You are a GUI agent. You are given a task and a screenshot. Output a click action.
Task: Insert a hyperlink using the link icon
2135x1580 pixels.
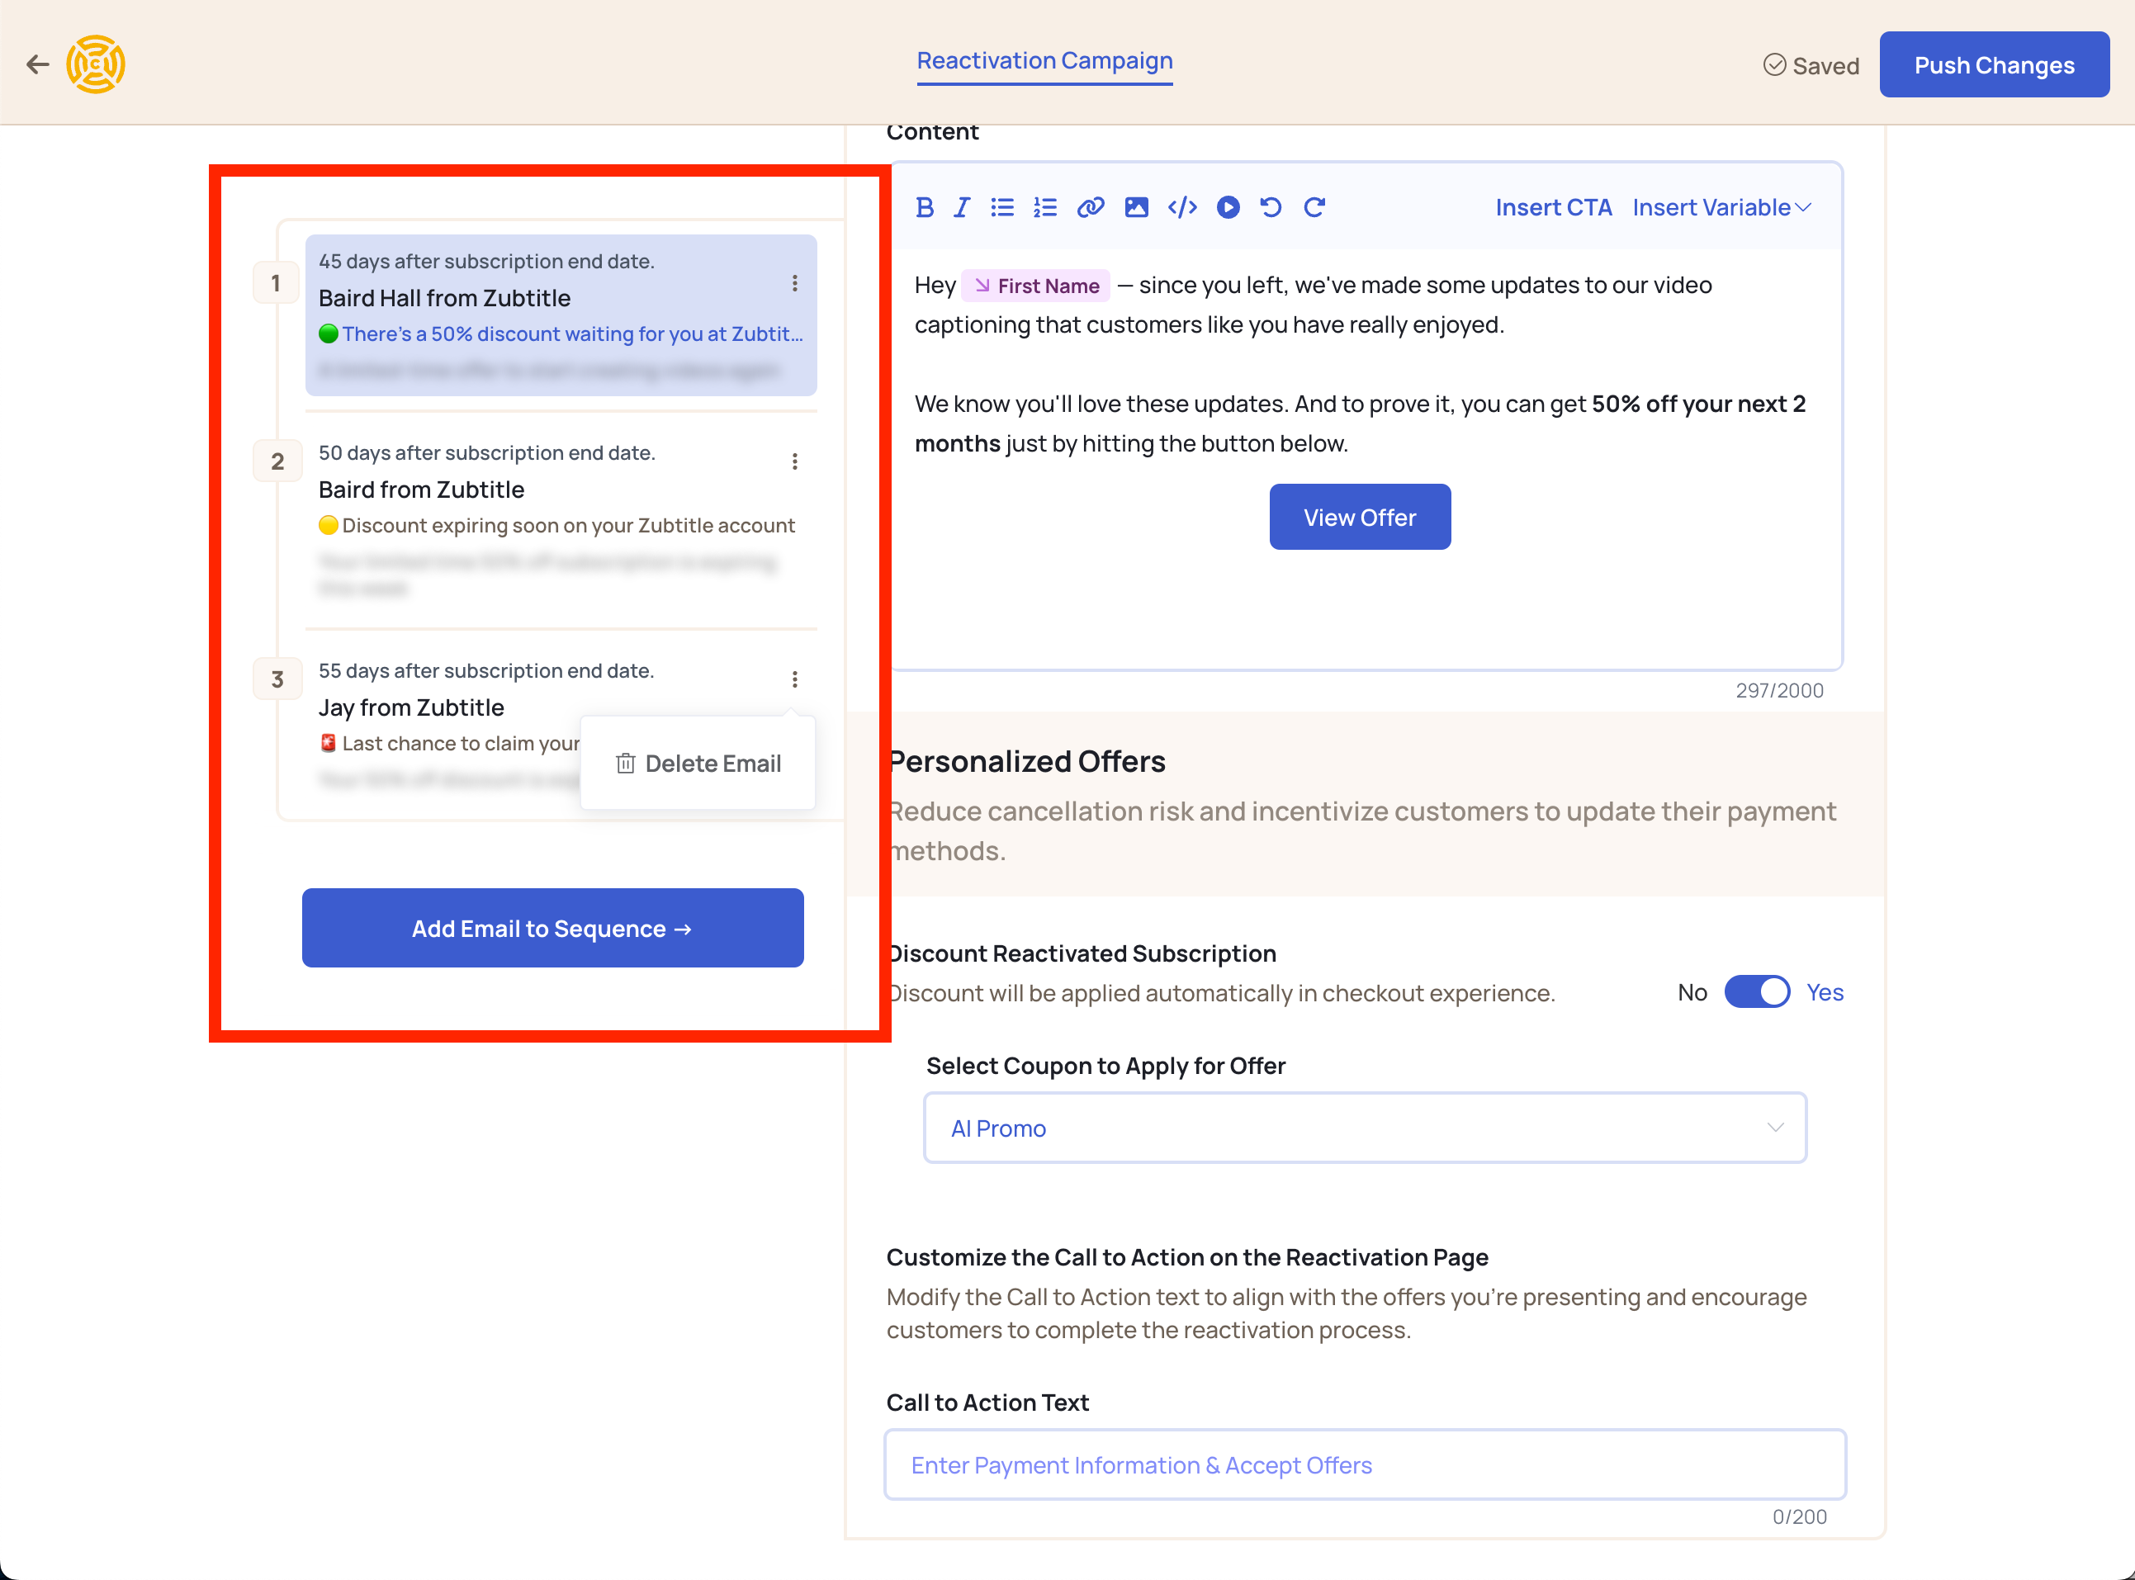[x=1091, y=206]
